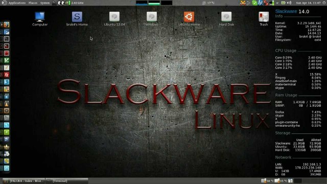Click the network monitor tray icon

pyautogui.click(x=272, y=3)
